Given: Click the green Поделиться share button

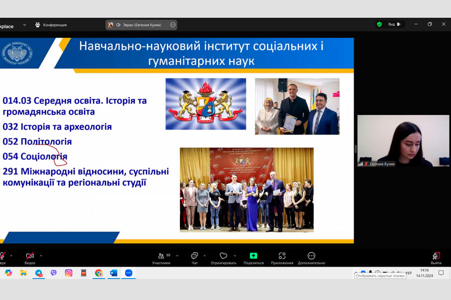Looking at the screenshot, I should tap(254, 258).
